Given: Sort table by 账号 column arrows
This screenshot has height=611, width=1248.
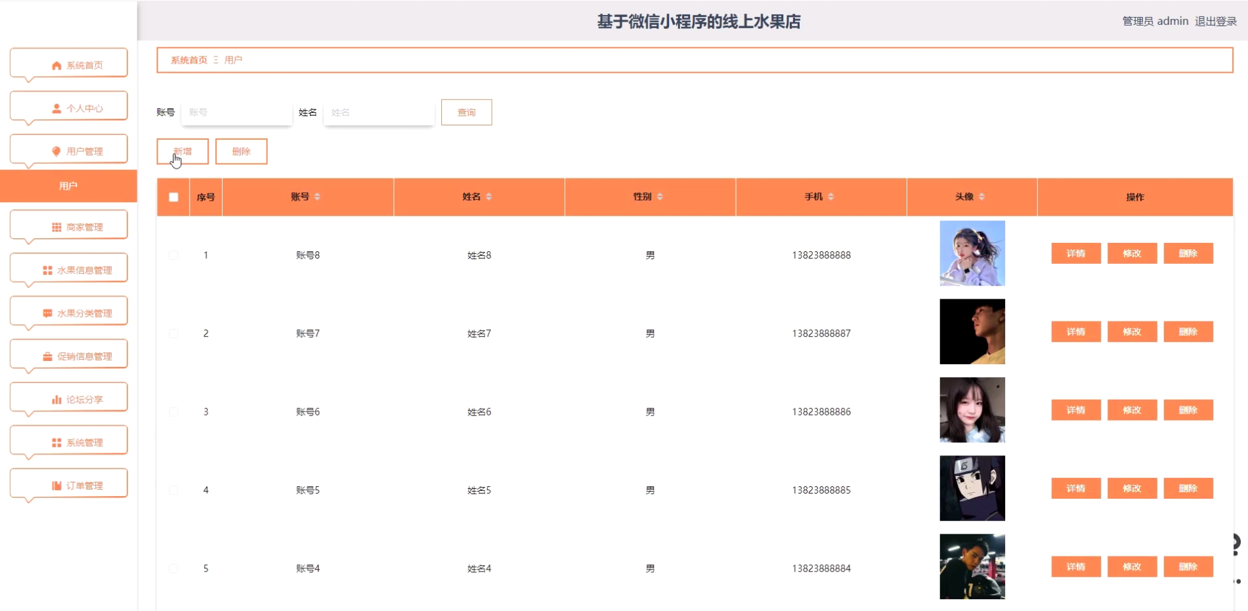Looking at the screenshot, I should (x=317, y=197).
